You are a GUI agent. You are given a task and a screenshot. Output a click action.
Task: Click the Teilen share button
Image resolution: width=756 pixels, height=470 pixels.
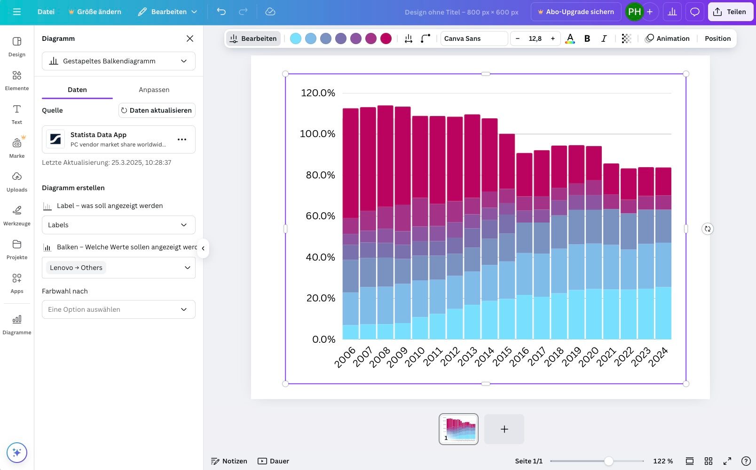[x=730, y=12]
